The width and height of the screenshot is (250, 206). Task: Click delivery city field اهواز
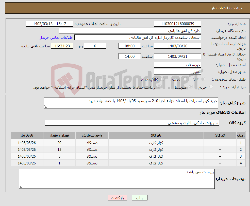(x=177, y=72)
